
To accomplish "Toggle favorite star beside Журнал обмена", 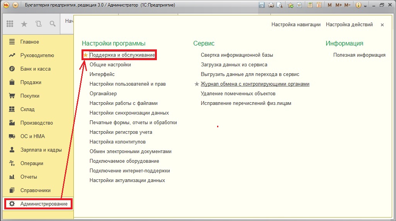I will click(197, 84).
